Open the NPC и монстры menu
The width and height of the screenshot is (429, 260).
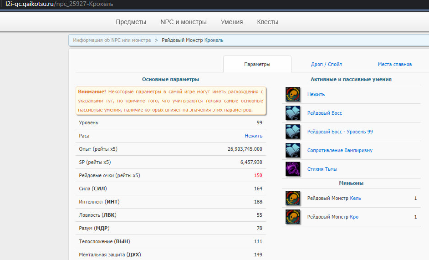click(x=184, y=22)
